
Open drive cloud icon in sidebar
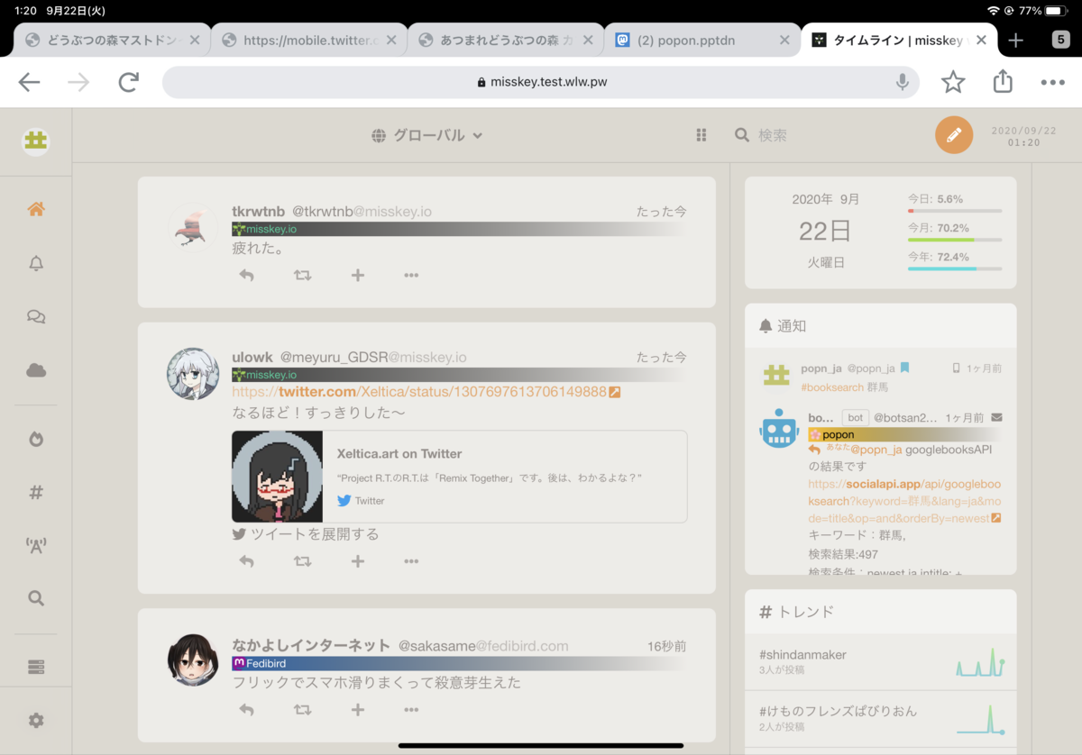point(36,370)
